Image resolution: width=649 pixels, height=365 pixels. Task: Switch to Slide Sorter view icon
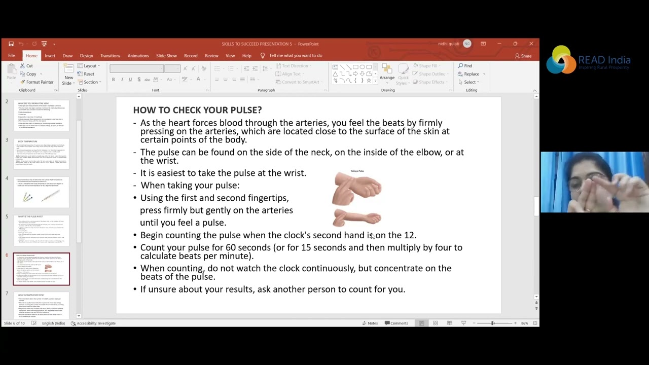(x=435, y=323)
